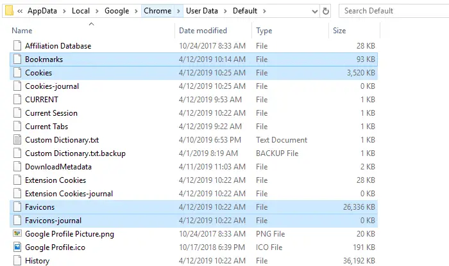
Task: Click the 10/17/2018 6:39 PM date cell
Action: pyautogui.click(x=212, y=247)
